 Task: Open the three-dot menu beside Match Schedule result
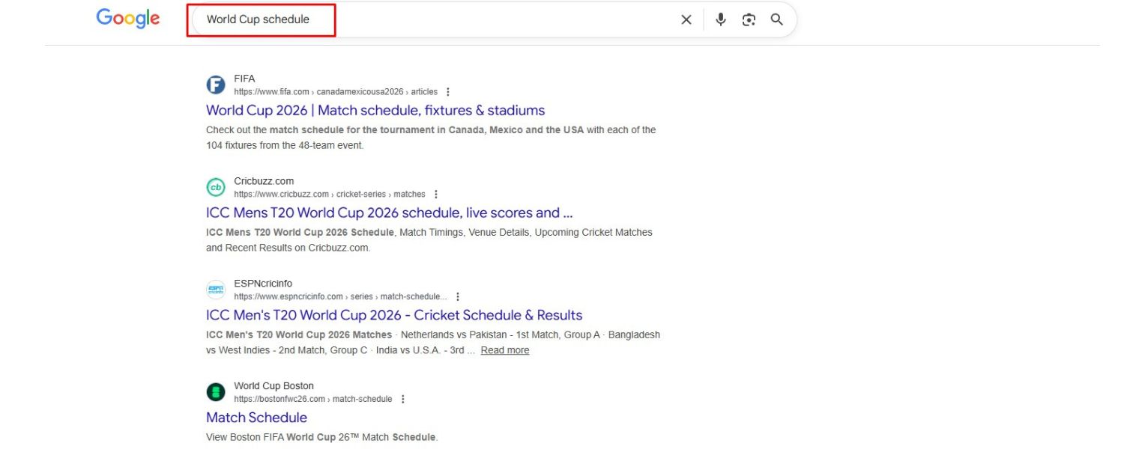[x=403, y=399]
